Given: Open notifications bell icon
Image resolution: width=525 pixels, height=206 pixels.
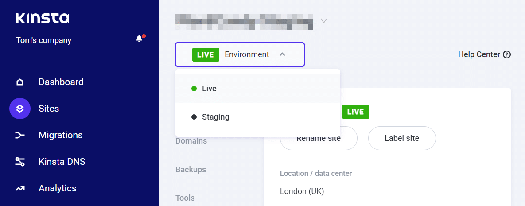Looking at the screenshot, I should (x=140, y=39).
